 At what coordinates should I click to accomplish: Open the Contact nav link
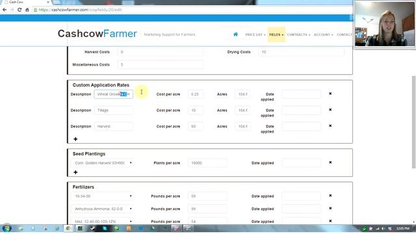pos(344,34)
